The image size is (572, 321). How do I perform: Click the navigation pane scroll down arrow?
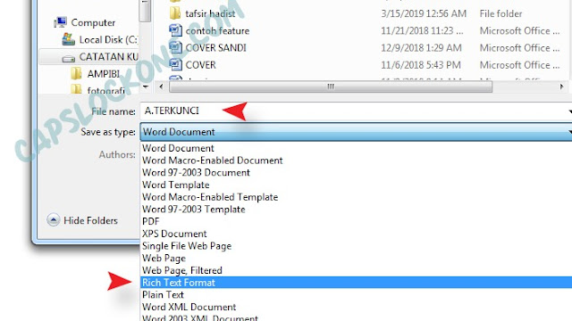146,86
